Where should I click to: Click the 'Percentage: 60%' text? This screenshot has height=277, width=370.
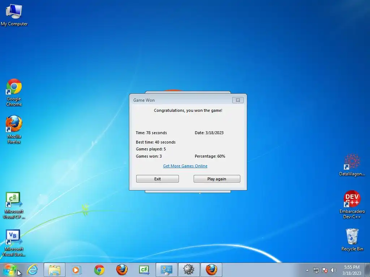pos(210,156)
